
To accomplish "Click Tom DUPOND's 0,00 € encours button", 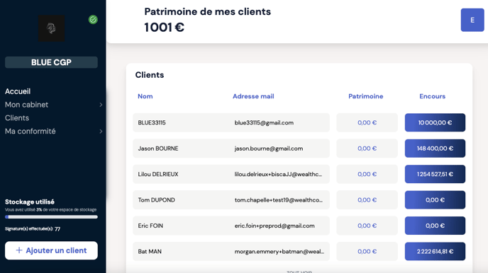I will (435, 199).
